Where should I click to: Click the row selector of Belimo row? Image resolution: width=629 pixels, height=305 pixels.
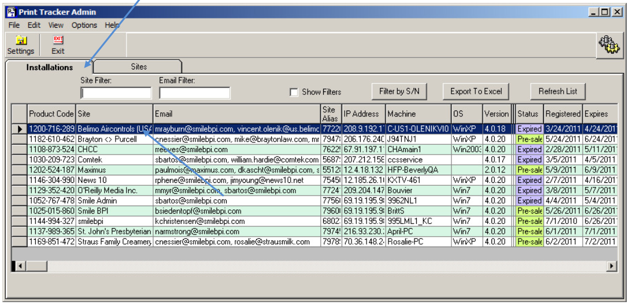pos(19,129)
